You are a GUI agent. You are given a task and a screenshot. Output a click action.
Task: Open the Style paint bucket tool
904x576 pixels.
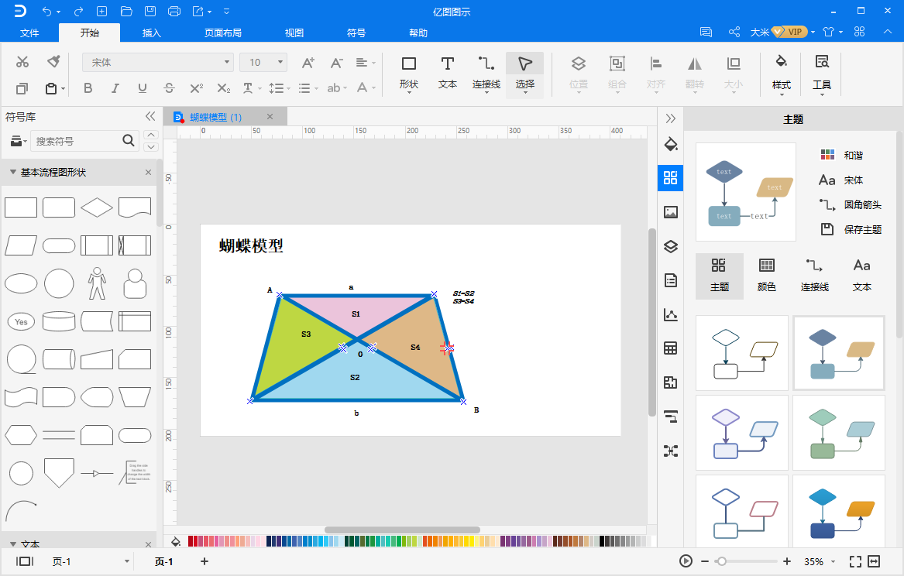(x=781, y=72)
